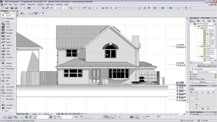
Task: Select the Section tool
Action: [x=7, y=96]
